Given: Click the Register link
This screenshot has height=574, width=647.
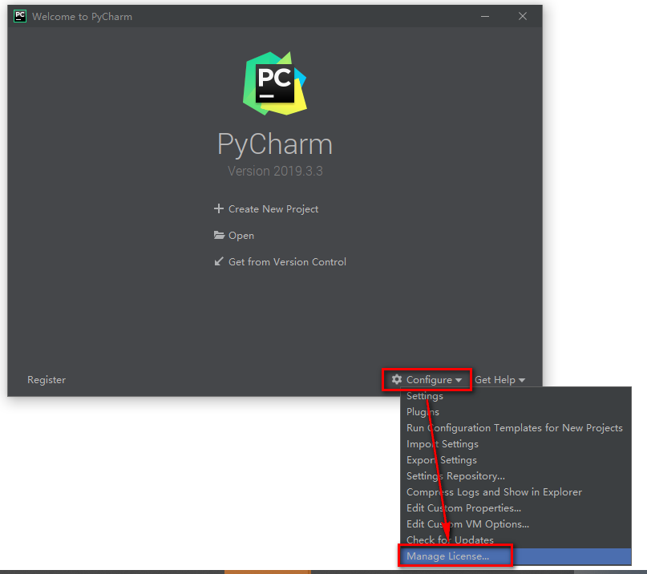Looking at the screenshot, I should (x=47, y=379).
